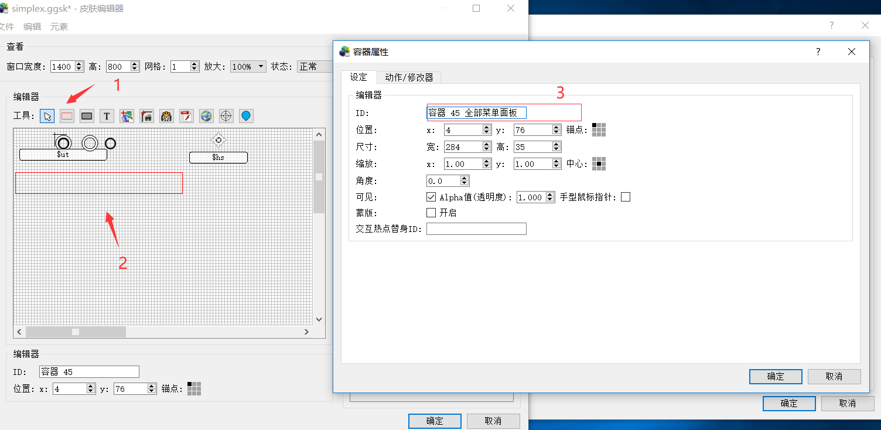Click 确定 in the background window

(789, 403)
